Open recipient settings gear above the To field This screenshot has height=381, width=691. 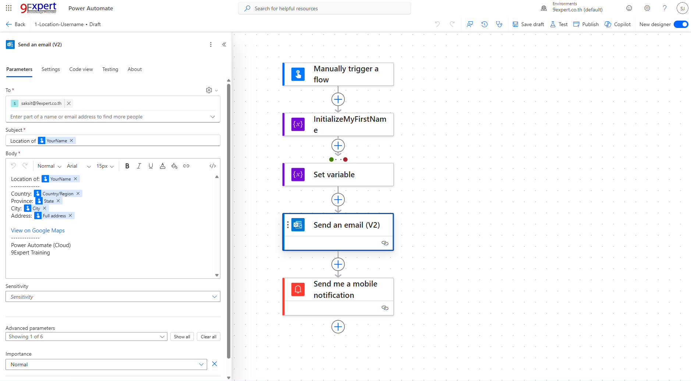(x=209, y=90)
